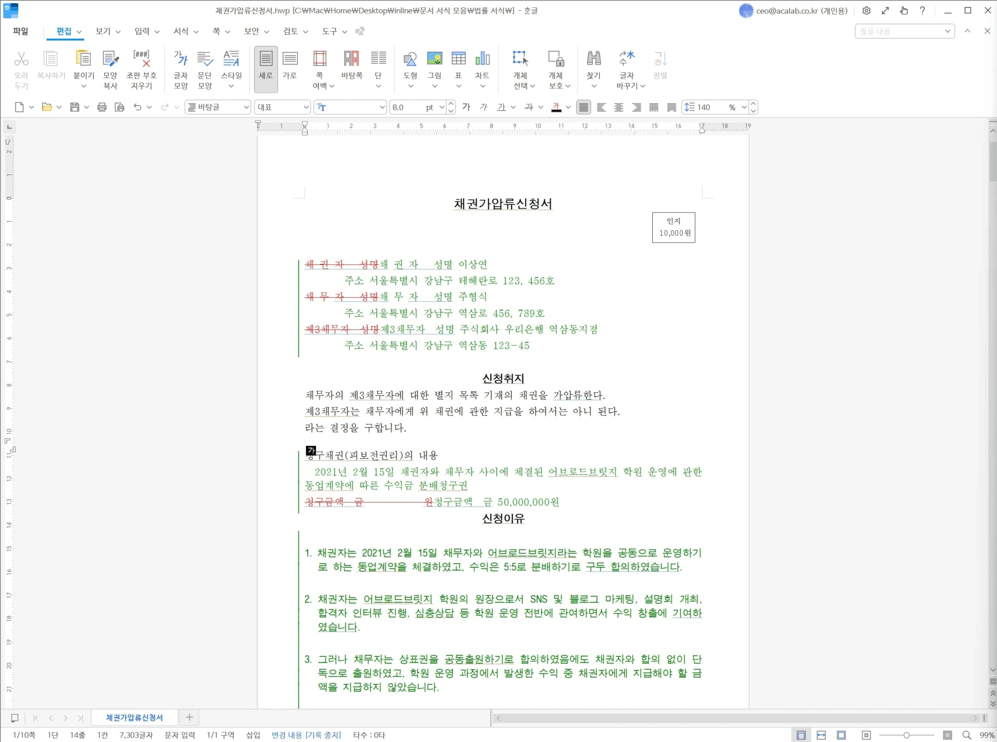Adjust the zoom slider at bottom right

(906, 735)
